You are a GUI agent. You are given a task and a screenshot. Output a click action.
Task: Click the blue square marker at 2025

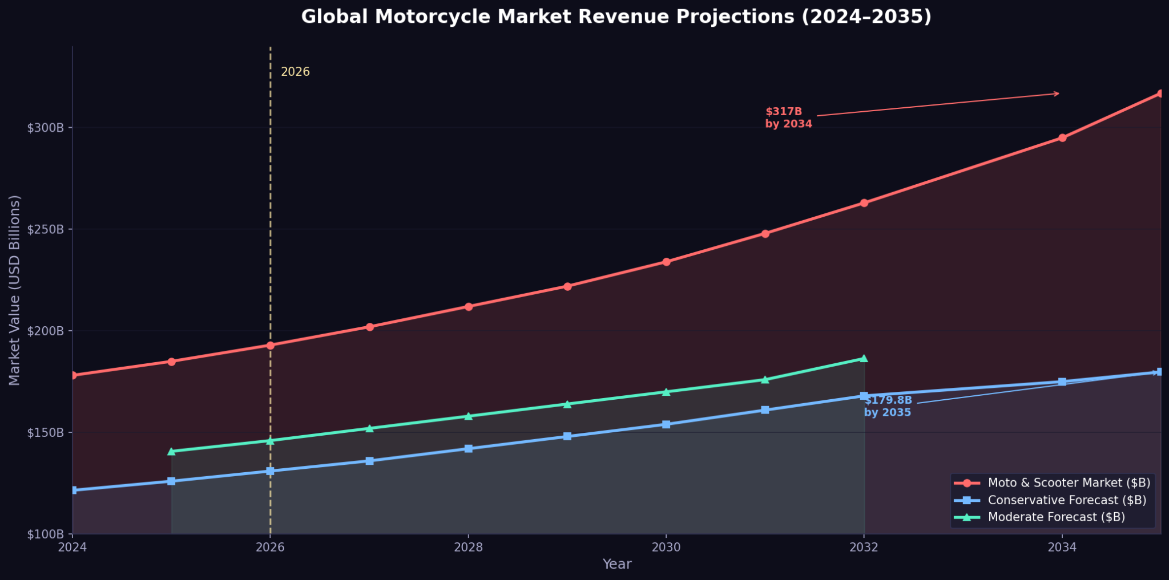coord(171,481)
